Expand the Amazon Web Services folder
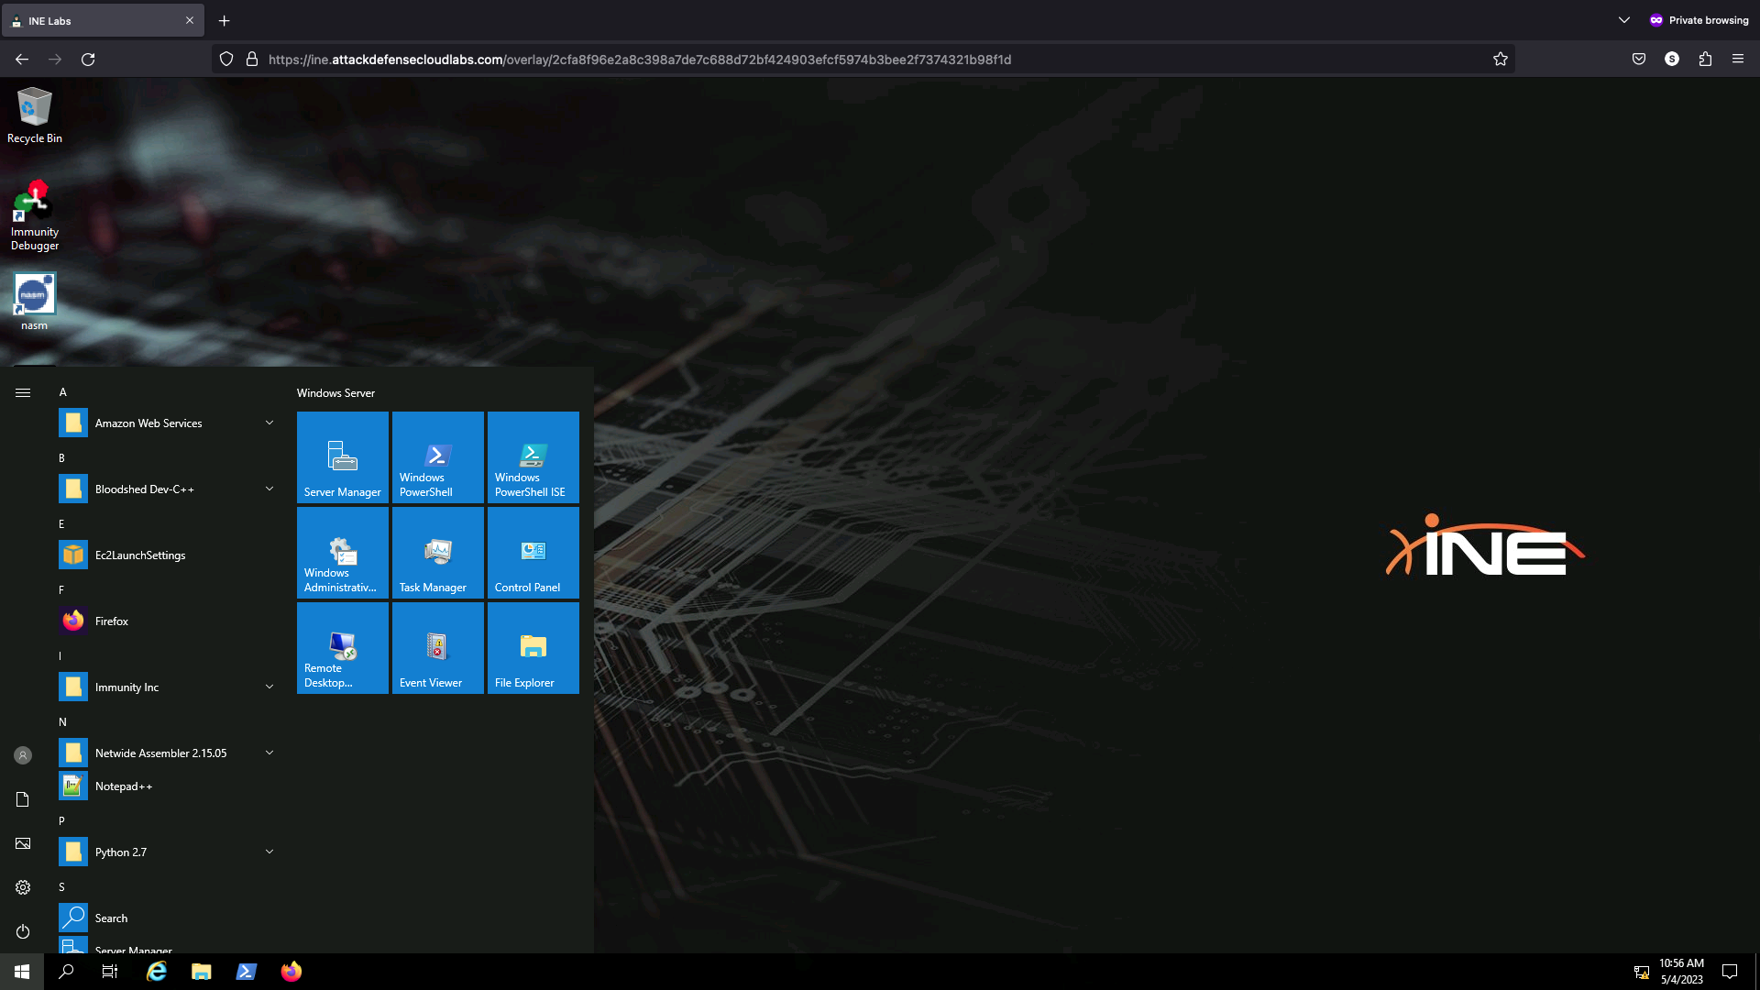The image size is (1760, 990). 167,423
